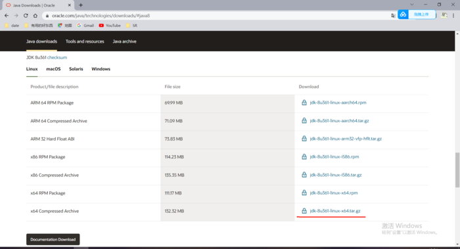
Task: Click the blue cloud extension icon
Action: 403,14
